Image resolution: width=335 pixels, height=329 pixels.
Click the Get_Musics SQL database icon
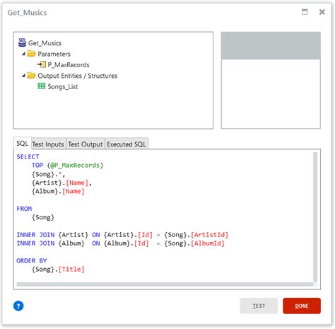point(22,42)
